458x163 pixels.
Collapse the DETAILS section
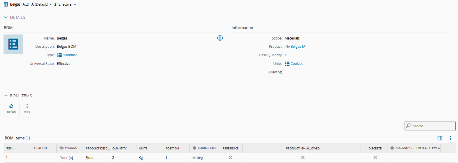pos(6,17)
